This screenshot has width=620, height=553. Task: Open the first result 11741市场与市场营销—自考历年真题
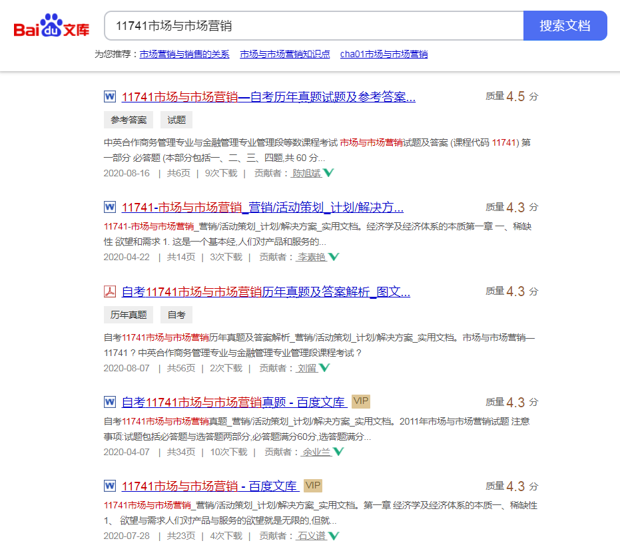coord(266,96)
